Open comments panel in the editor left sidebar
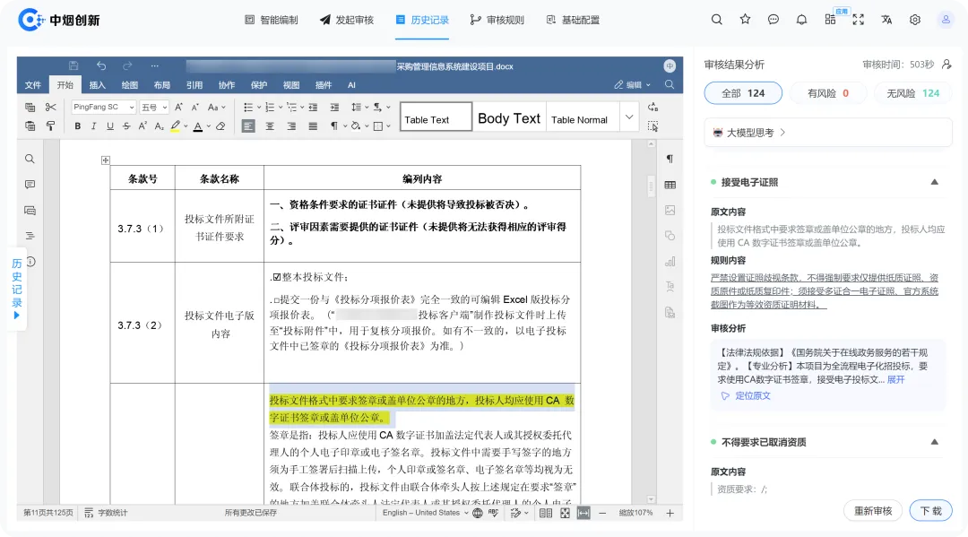968x537 pixels. 30,185
